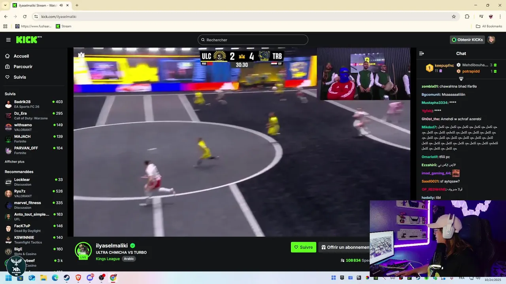Focus the Rechercher search field

click(x=253, y=40)
